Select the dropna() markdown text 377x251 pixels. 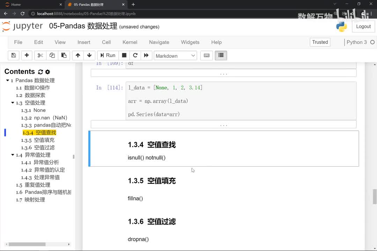pos(138,239)
